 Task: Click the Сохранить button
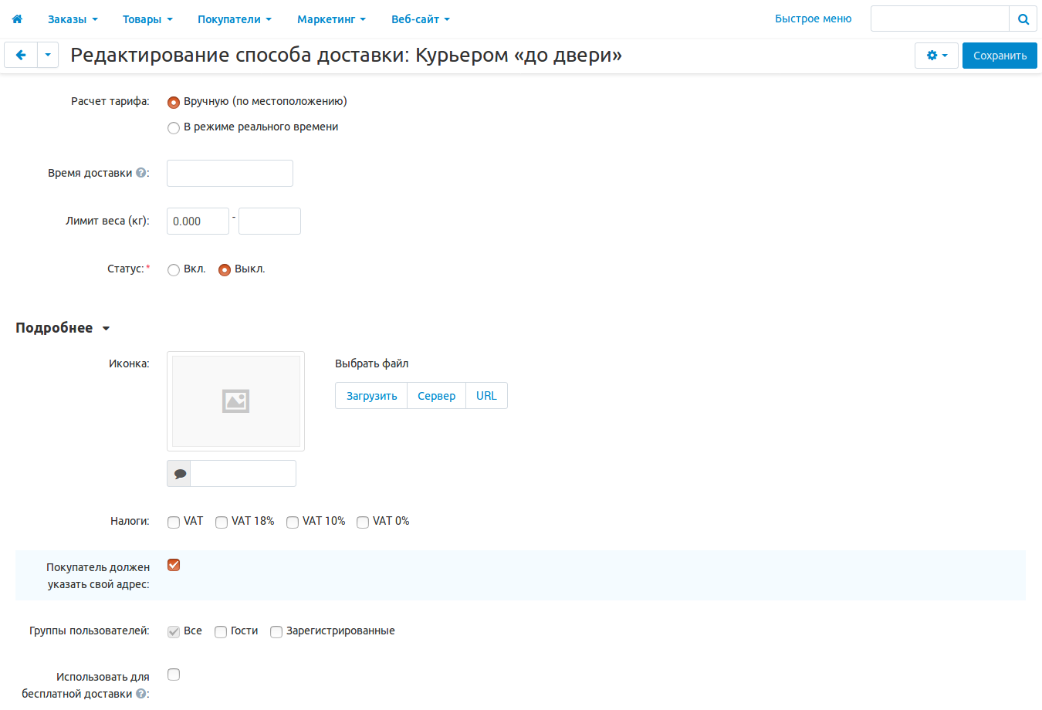pos(1000,56)
